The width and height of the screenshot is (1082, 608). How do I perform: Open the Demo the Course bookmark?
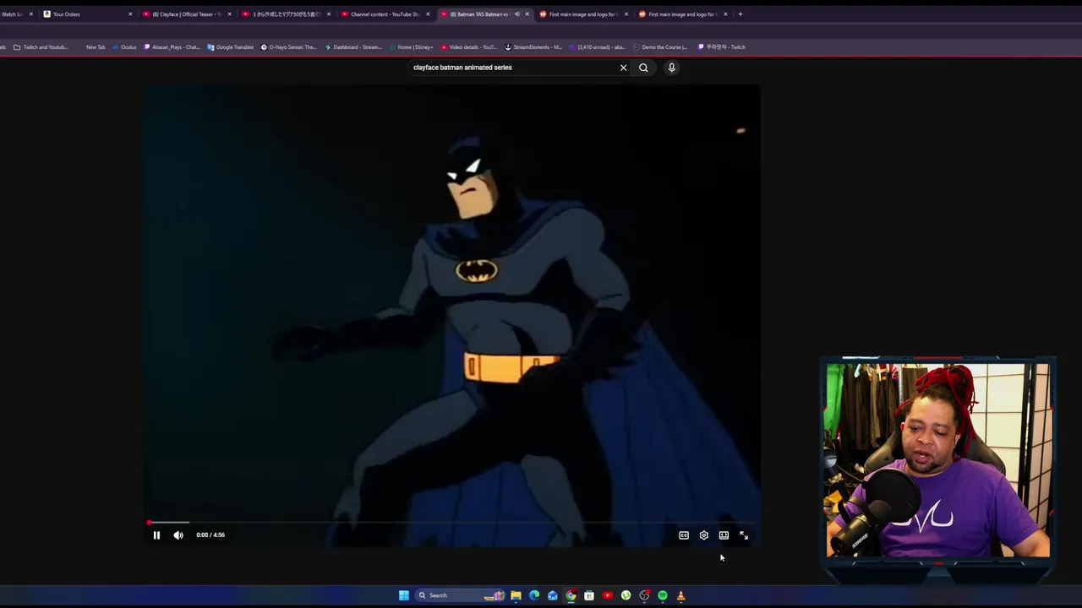click(660, 47)
